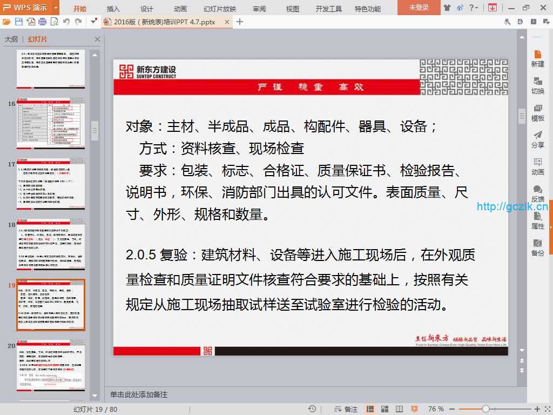Open the 插入 (Insert) ribbon tab
Image resolution: width=553 pixels, height=415 pixels.
coord(113,9)
